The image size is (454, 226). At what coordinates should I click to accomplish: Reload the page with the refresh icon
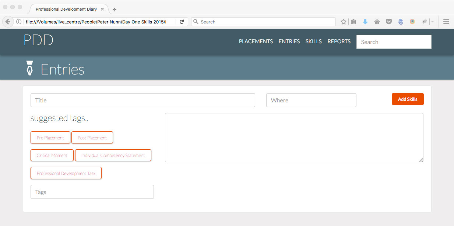(182, 22)
